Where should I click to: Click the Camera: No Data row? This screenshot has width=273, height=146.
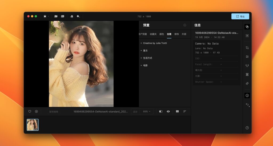(207, 43)
